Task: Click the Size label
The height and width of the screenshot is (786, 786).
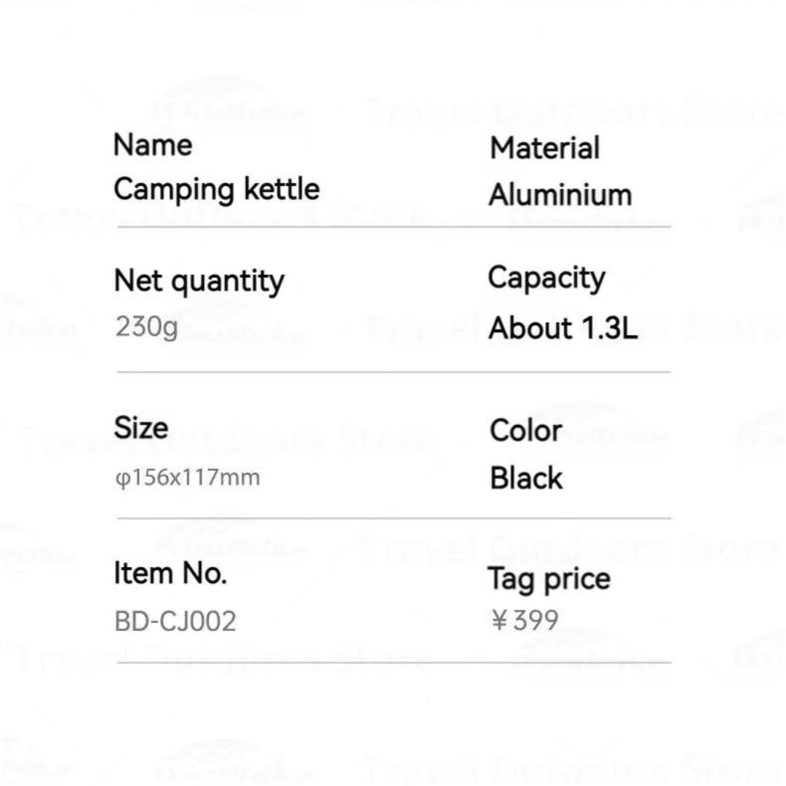Action: tap(140, 428)
